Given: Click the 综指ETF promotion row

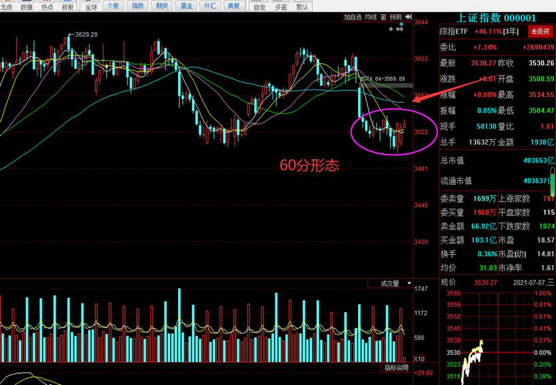Looking at the screenshot, I should point(486,31).
